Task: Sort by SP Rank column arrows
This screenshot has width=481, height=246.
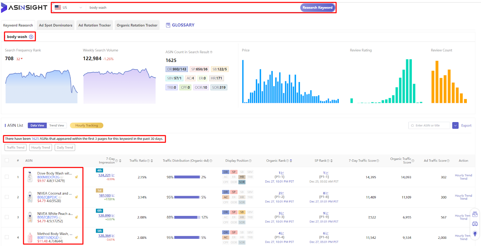Action: point(332,161)
